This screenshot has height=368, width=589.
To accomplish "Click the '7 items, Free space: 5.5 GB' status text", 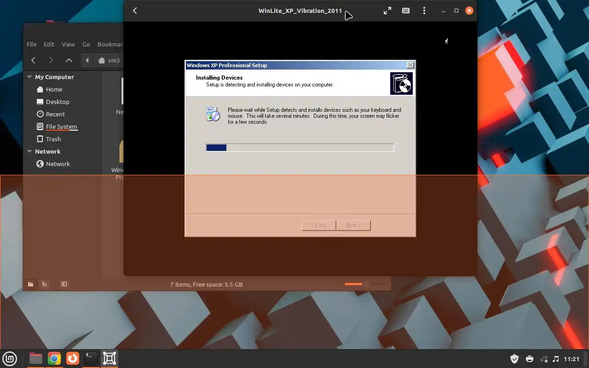I will [x=206, y=284].
